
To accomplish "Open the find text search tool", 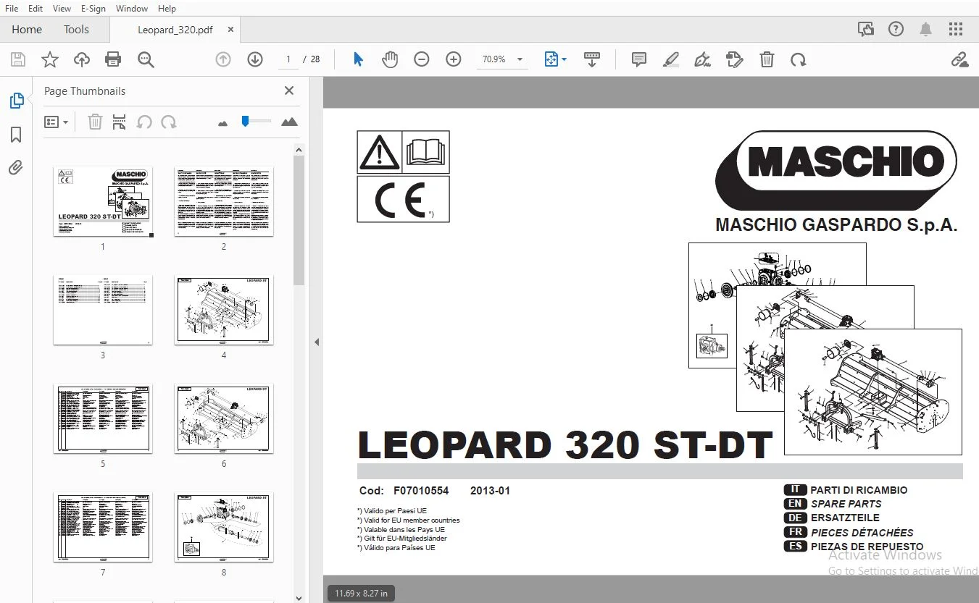I will pos(146,59).
